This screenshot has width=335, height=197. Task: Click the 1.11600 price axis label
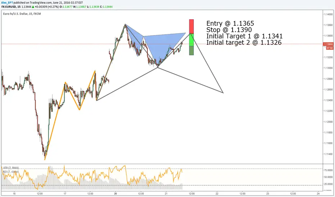[x=328, y=143]
